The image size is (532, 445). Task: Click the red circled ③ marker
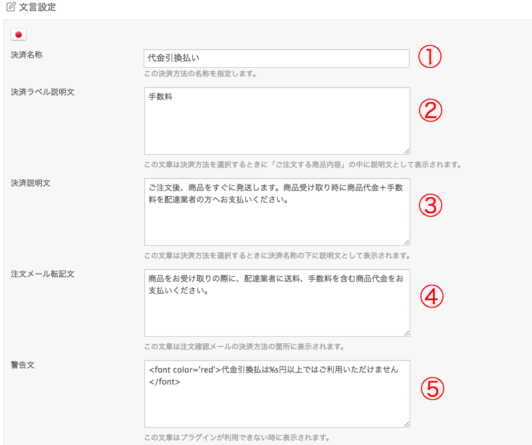pyautogui.click(x=431, y=206)
